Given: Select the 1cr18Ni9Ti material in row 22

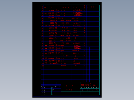Looking at the screenshot, I should click(x=77, y=63).
